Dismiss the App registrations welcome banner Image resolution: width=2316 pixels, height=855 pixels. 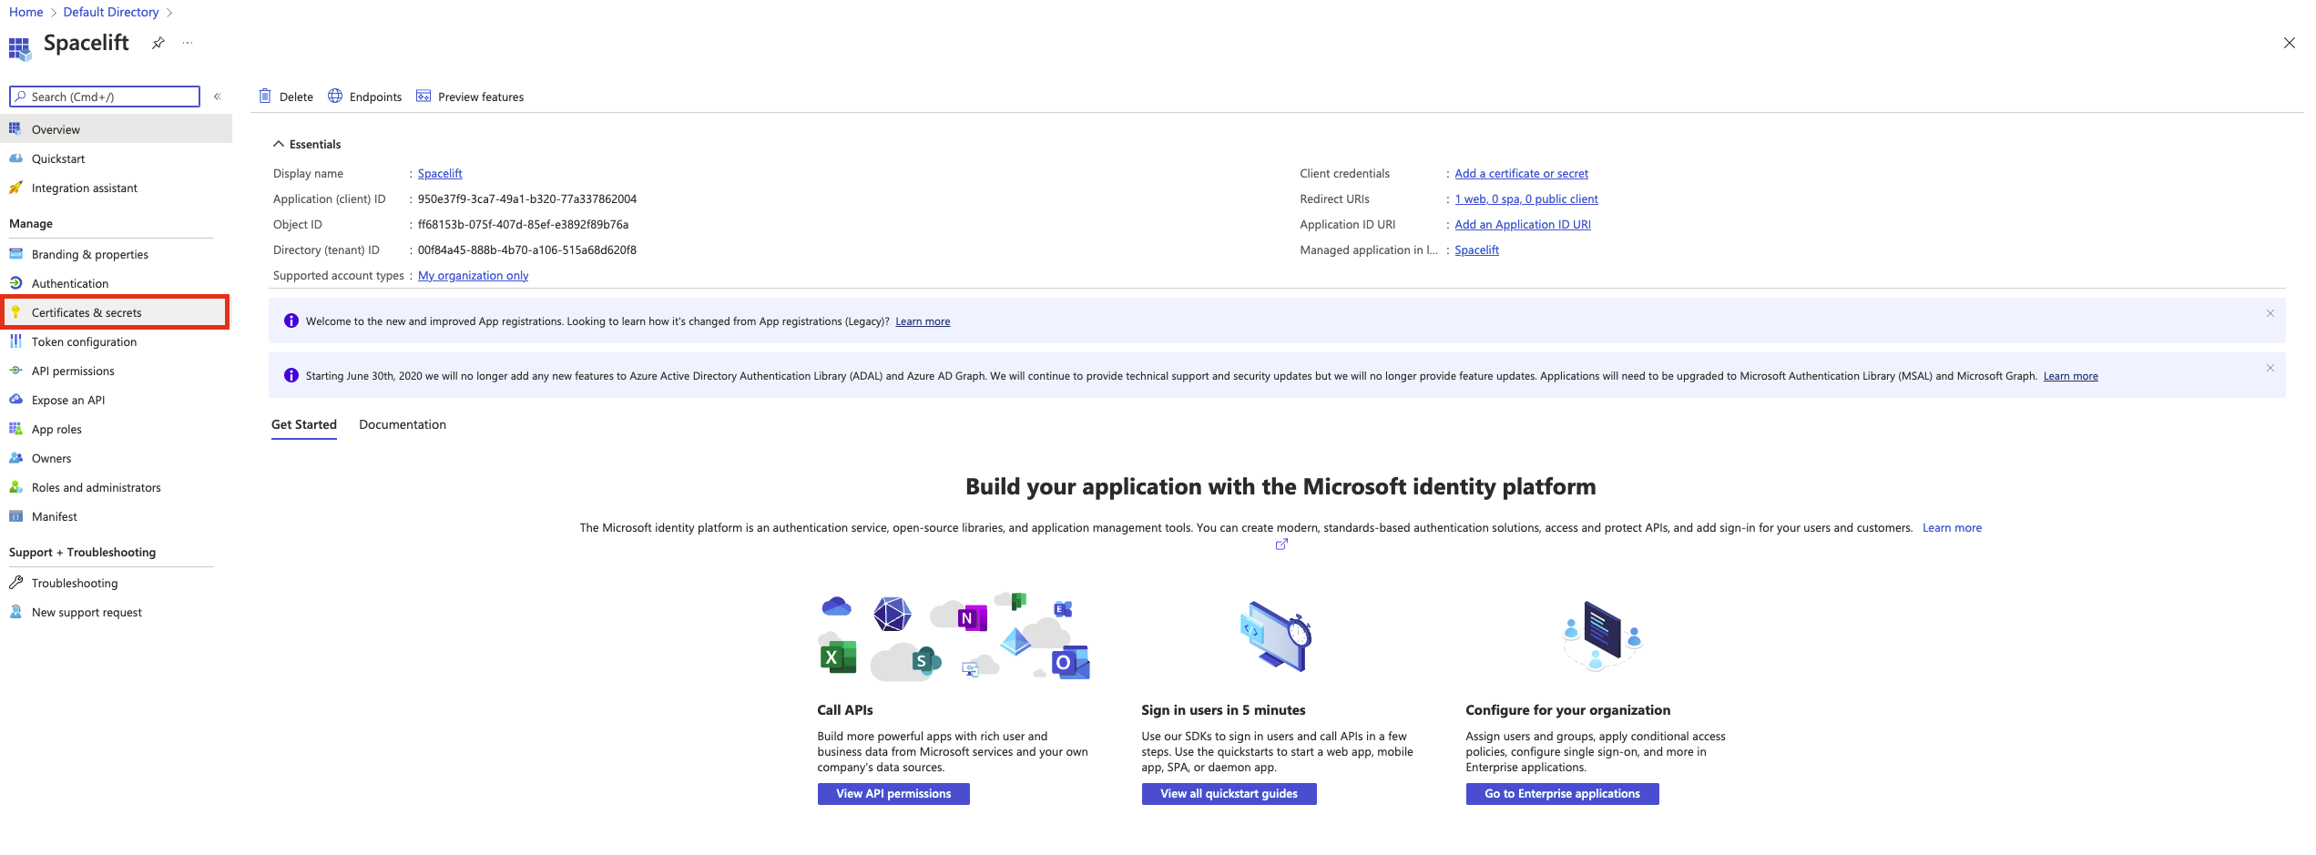[x=2270, y=313]
